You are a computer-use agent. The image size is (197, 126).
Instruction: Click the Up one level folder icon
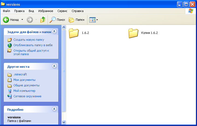[43, 20]
